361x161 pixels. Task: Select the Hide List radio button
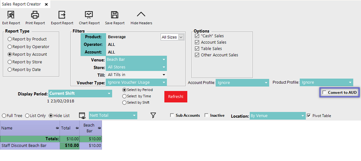tap(51, 116)
